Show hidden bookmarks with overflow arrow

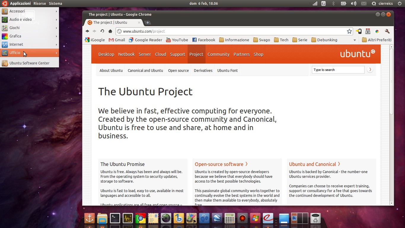[355, 40]
